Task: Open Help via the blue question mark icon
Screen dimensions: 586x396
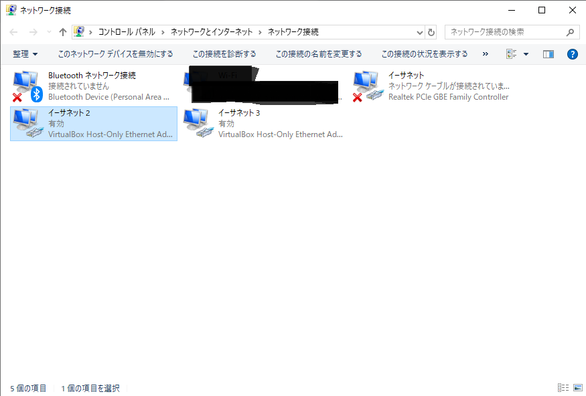Action: 572,54
